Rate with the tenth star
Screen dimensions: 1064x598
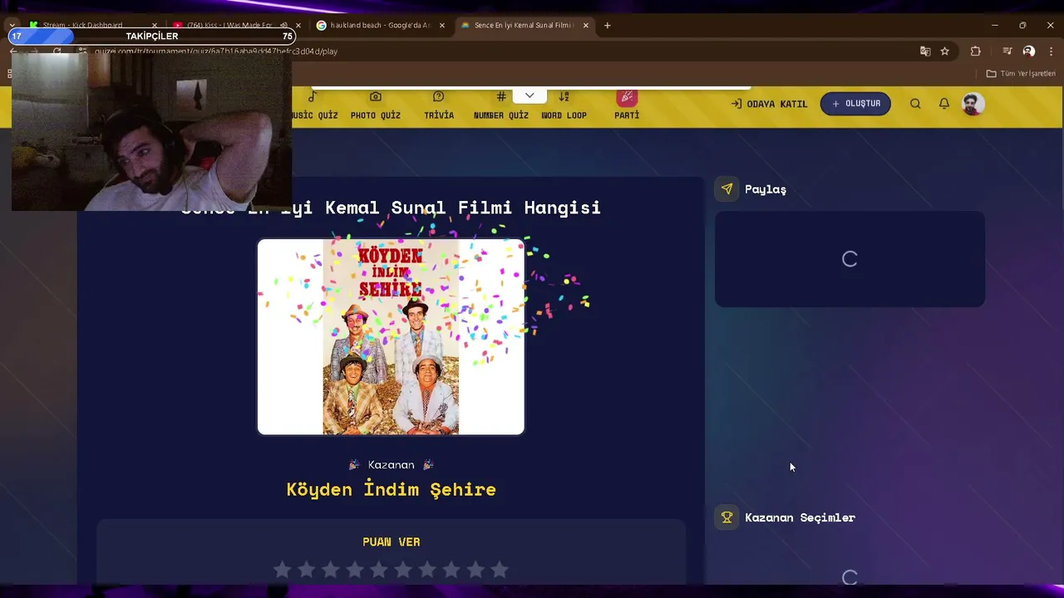coord(500,570)
